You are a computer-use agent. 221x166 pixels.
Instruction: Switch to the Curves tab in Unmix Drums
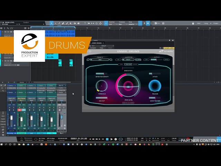pyautogui.click(x=135, y=64)
